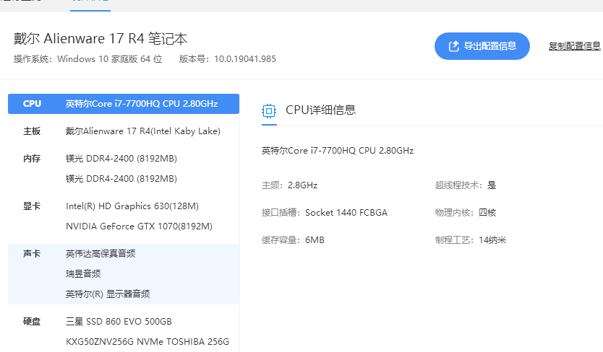Click 瑞昱音频 sound card entry
This screenshot has height=352, width=603.
[x=83, y=273]
